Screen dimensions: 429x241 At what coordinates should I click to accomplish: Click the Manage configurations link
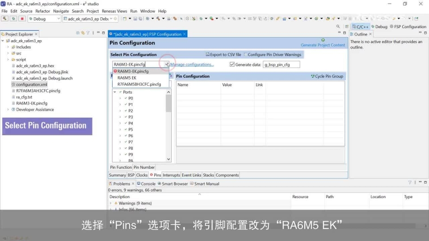tap(192, 65)
